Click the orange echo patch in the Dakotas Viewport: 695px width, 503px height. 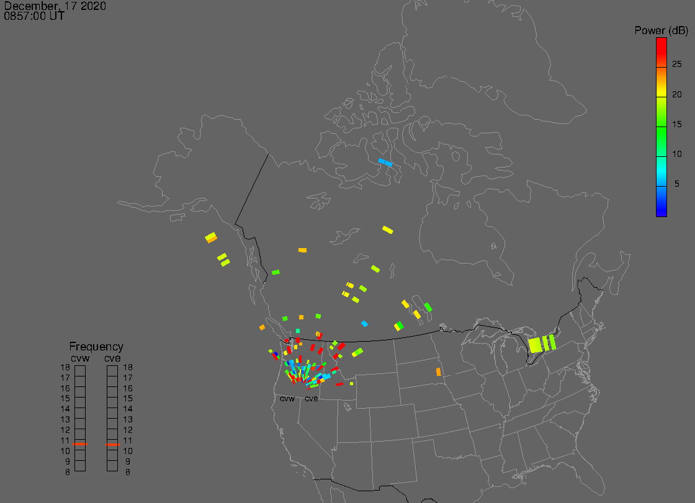click(x=438, y=372)
